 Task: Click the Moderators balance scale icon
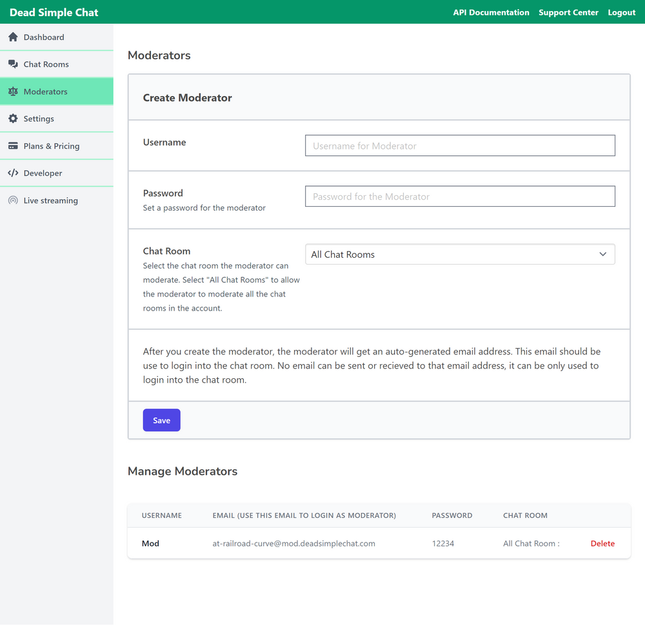point(13,91)
